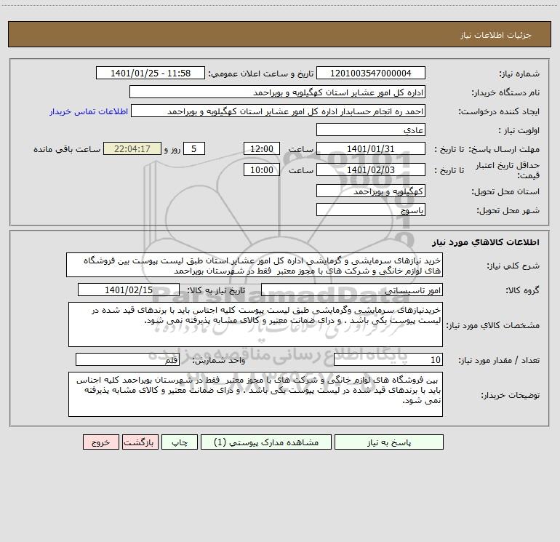Click the تاریخ و ساعت اعلان عمومی label
Screen dimensions: 560x542
pyautogui.click(x=260, y=73)
